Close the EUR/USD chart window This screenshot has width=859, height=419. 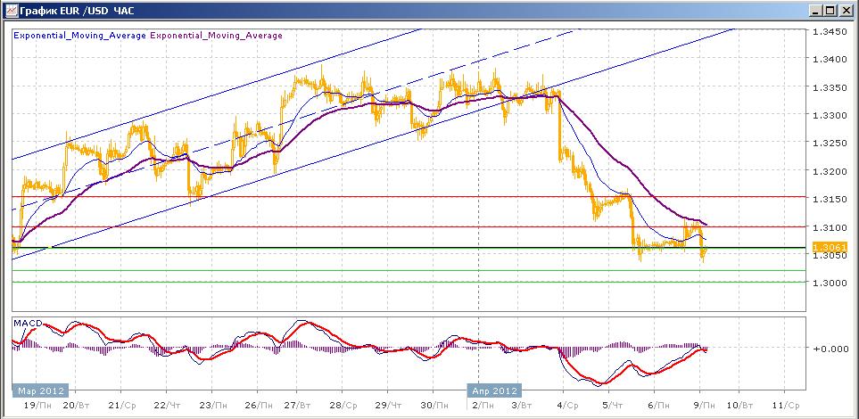(x=846, y=10)
